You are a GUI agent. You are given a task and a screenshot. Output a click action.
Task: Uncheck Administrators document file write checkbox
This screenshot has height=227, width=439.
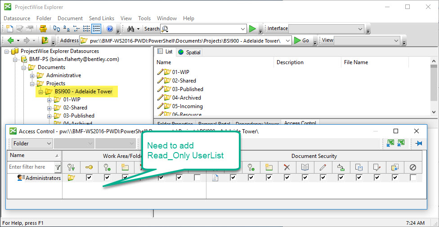377,178
